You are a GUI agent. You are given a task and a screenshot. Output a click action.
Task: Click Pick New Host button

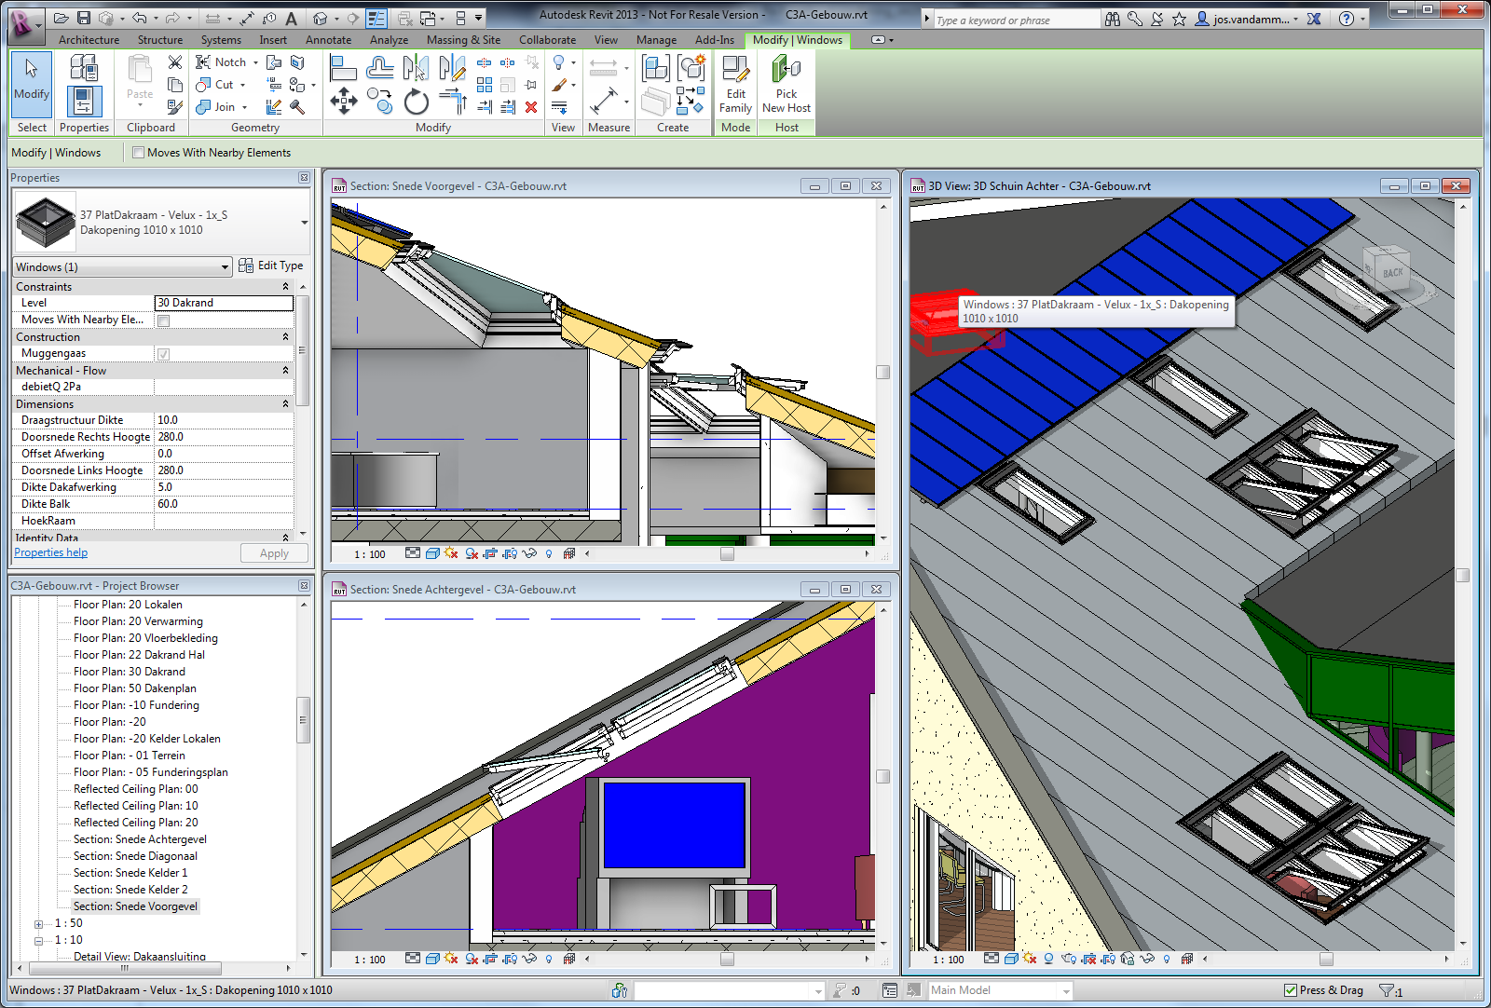click(787, 85)
